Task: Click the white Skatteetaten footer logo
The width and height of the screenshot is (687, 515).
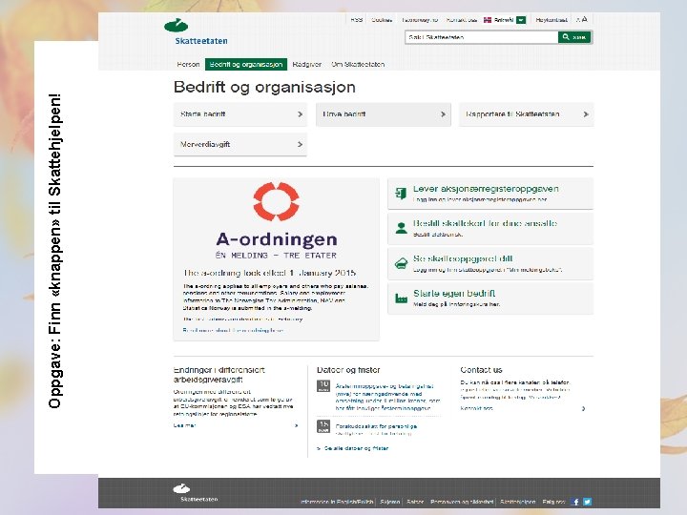Action: (x=196, y=493)
